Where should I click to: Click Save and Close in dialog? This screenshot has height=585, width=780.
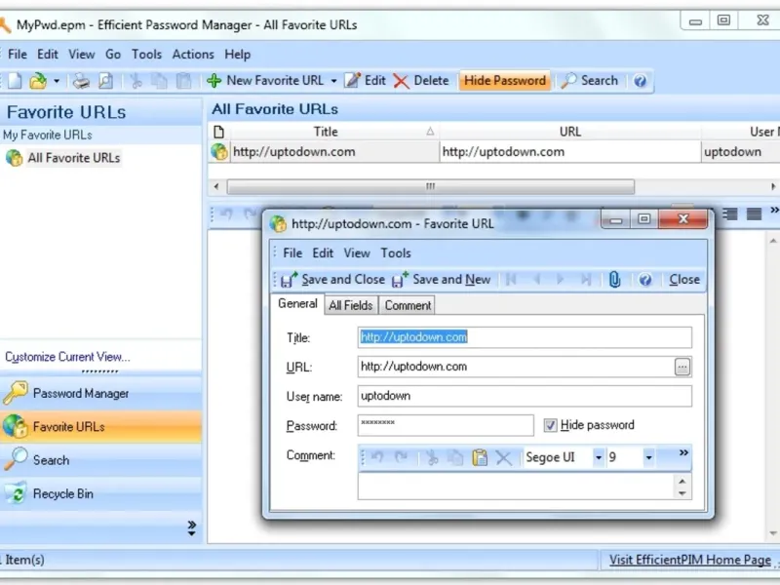click(332, 280)
